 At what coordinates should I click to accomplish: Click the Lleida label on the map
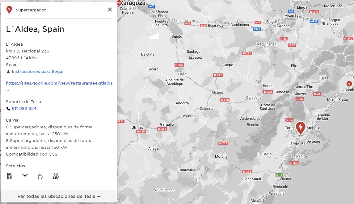[x=302, y=7]
